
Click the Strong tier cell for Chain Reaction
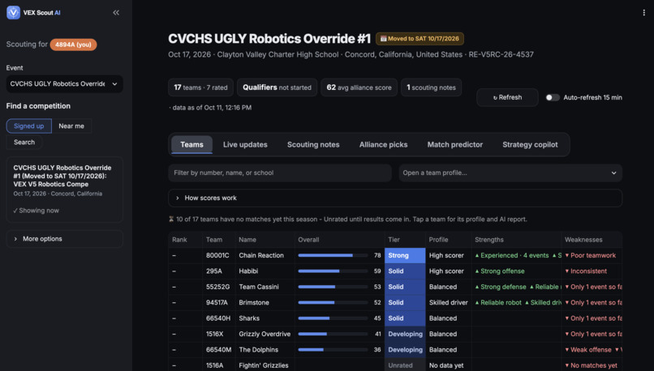pos(405,255)
